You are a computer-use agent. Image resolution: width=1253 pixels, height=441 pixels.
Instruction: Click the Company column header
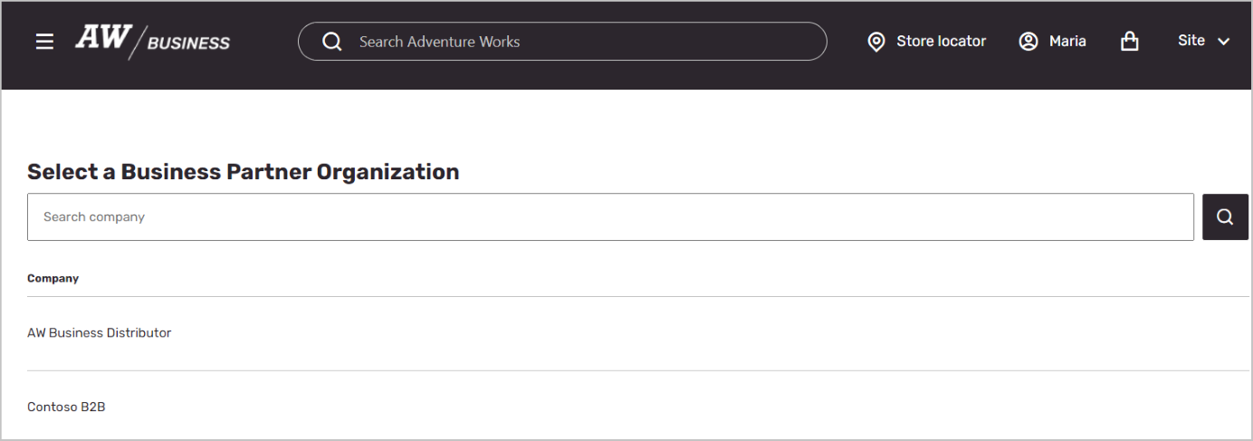pos(53,279)
